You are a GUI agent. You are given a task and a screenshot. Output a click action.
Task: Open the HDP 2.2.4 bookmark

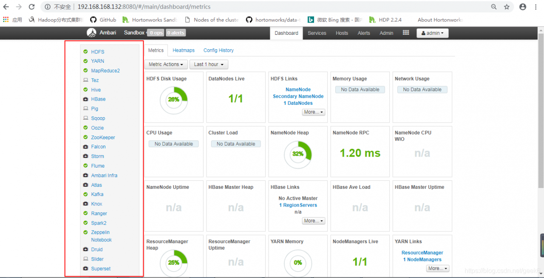[385, 20]
